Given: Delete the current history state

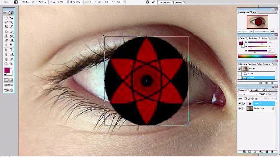Looking at the screenshot, I should point(272,83).
